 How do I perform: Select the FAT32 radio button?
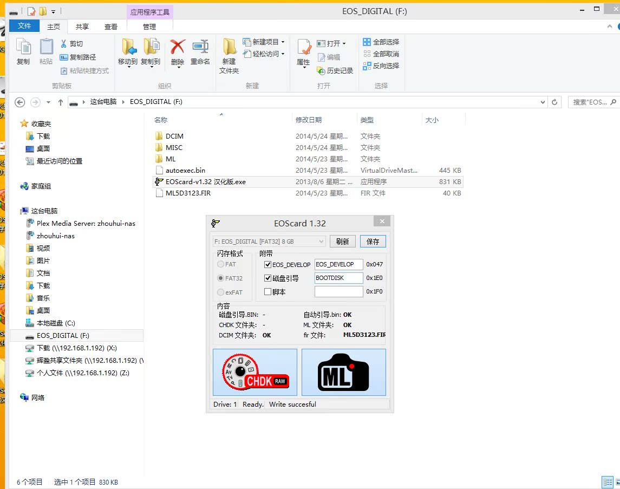pyautogui.click(x=220, y=278)
